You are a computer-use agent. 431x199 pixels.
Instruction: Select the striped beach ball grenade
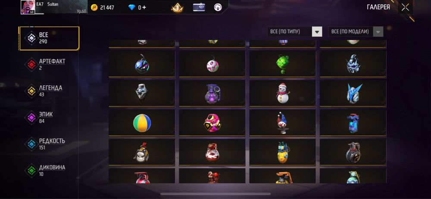click(142, 123)
